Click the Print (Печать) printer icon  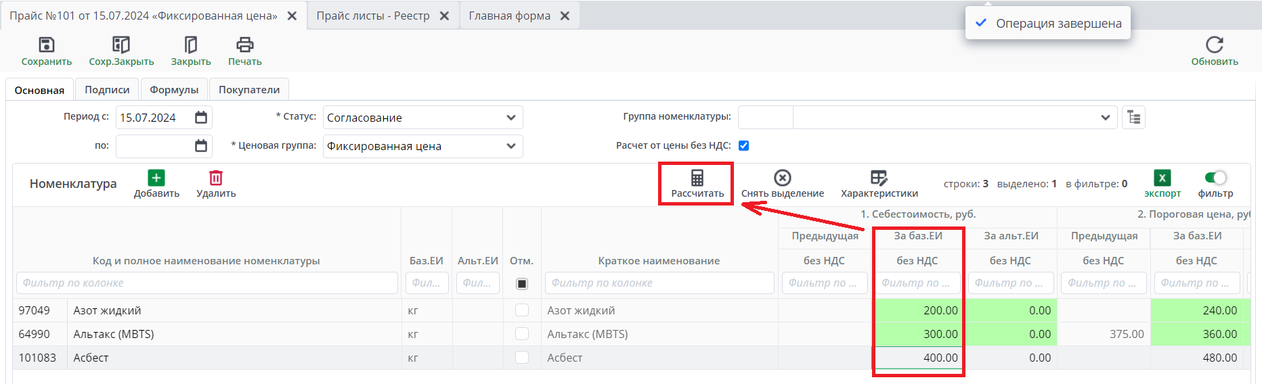[x=244, y=45]
